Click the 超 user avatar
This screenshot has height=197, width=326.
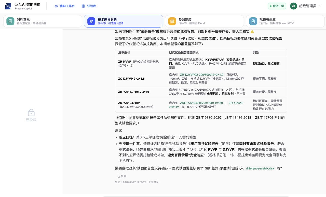[x=293, y=6]
